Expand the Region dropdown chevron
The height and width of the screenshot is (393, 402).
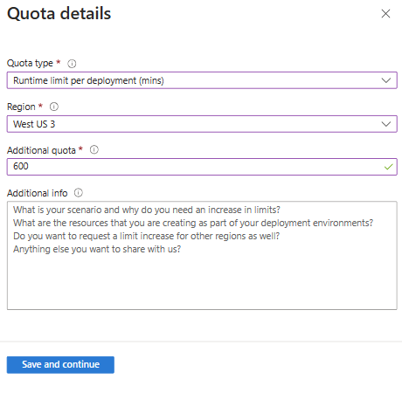click(386, 124)
